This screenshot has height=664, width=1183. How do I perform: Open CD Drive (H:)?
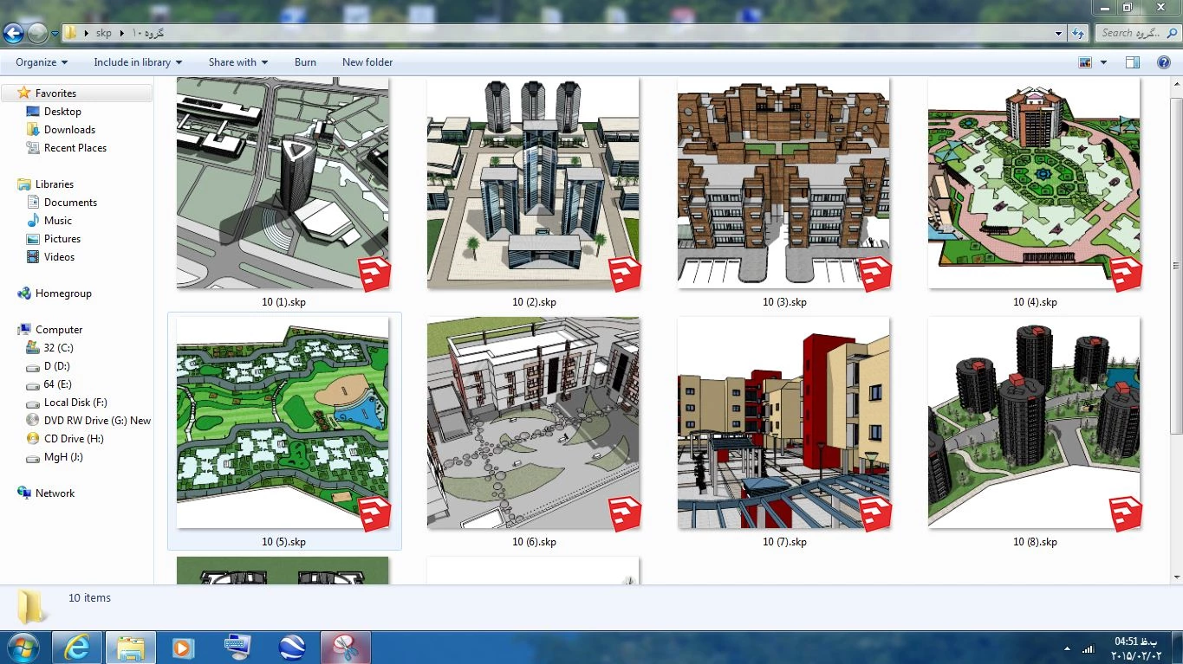coord(74,439)
